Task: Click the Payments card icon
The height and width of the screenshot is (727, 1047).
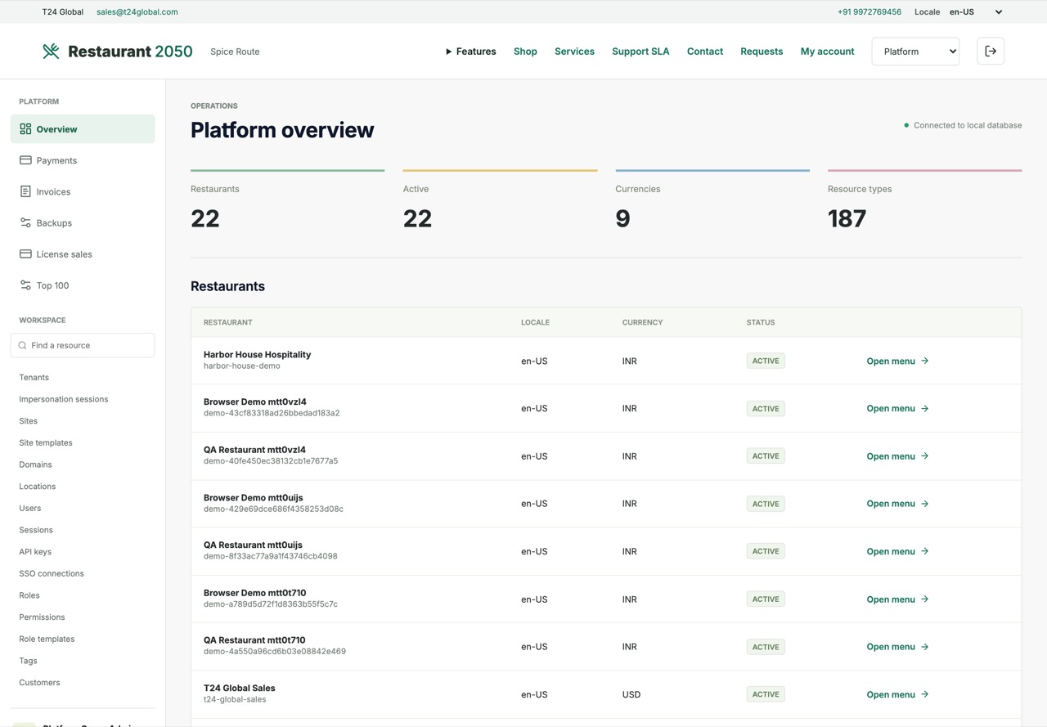Action: (x=25, y=160)
